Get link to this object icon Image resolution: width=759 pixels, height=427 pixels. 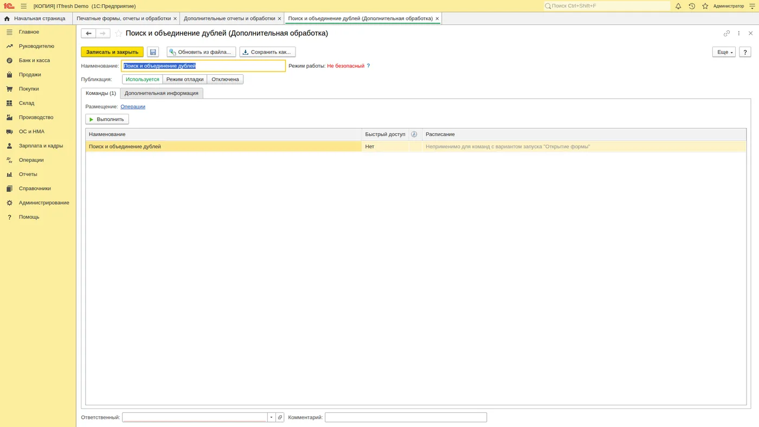pos(727,34)
